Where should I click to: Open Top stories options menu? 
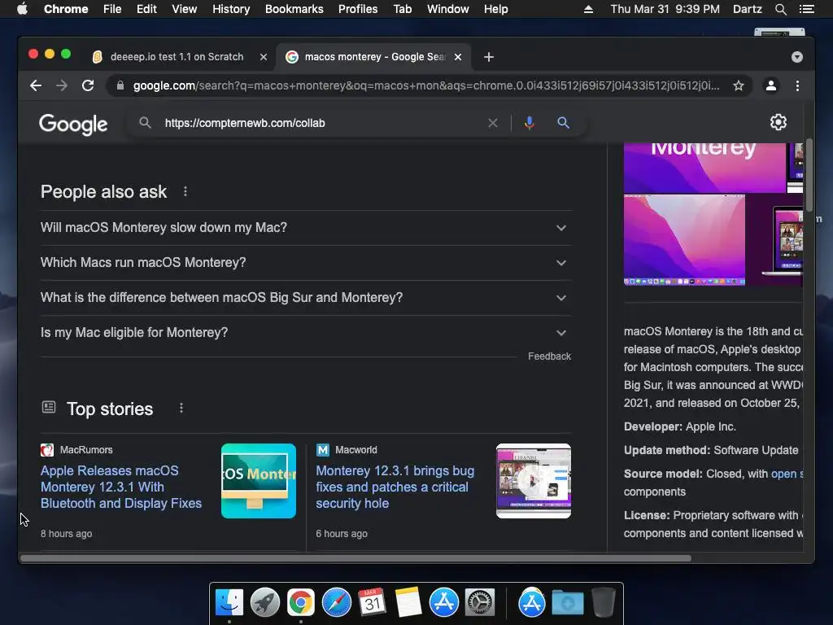[x=181, y=409]
